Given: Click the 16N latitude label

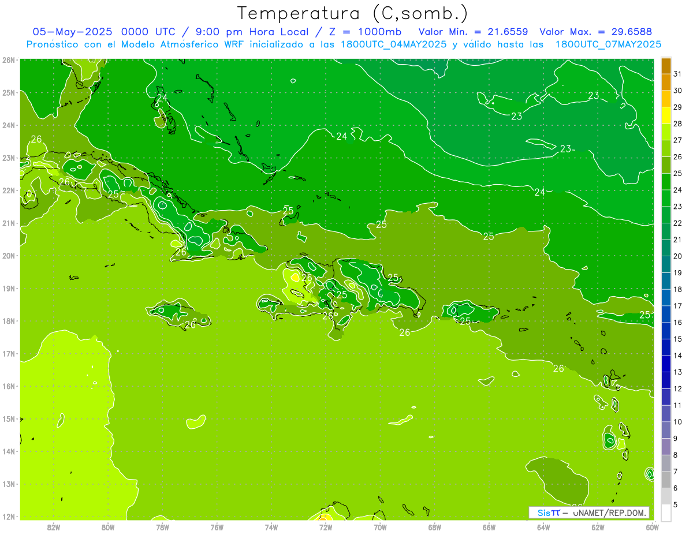Looking at the screenshot, I should point(9,386).
